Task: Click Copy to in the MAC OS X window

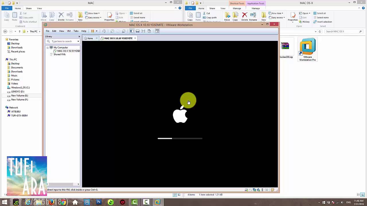Action: [235, 17]
